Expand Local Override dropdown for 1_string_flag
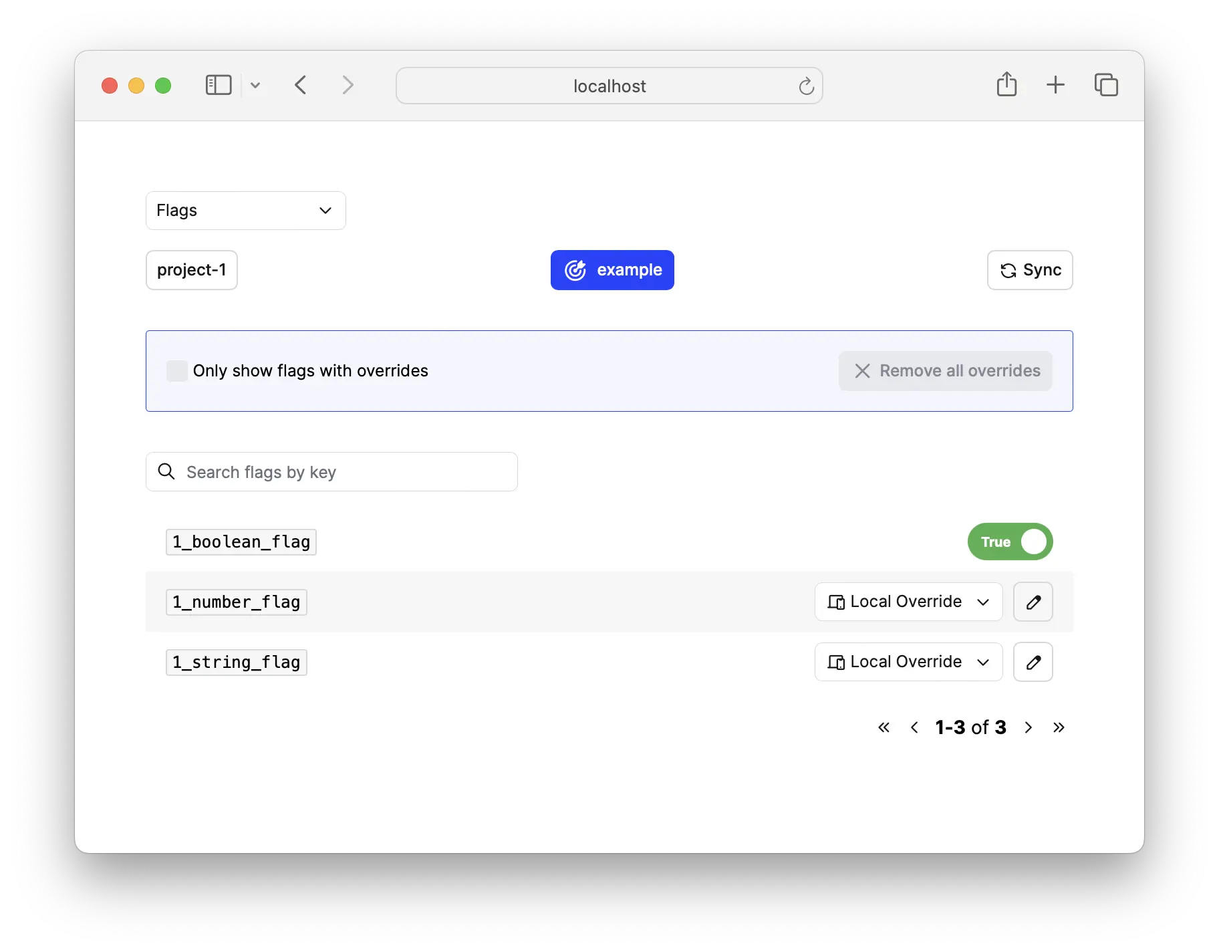1219x952 pixels. tap(908, 662)
